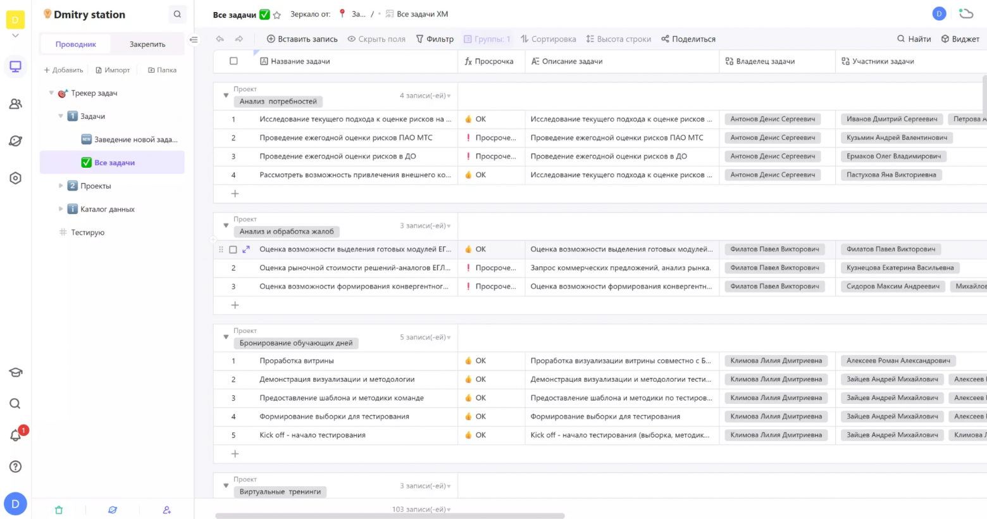Select the Проводник tab
This screenshot has width=987, height=519.
(x=76, y=44)
